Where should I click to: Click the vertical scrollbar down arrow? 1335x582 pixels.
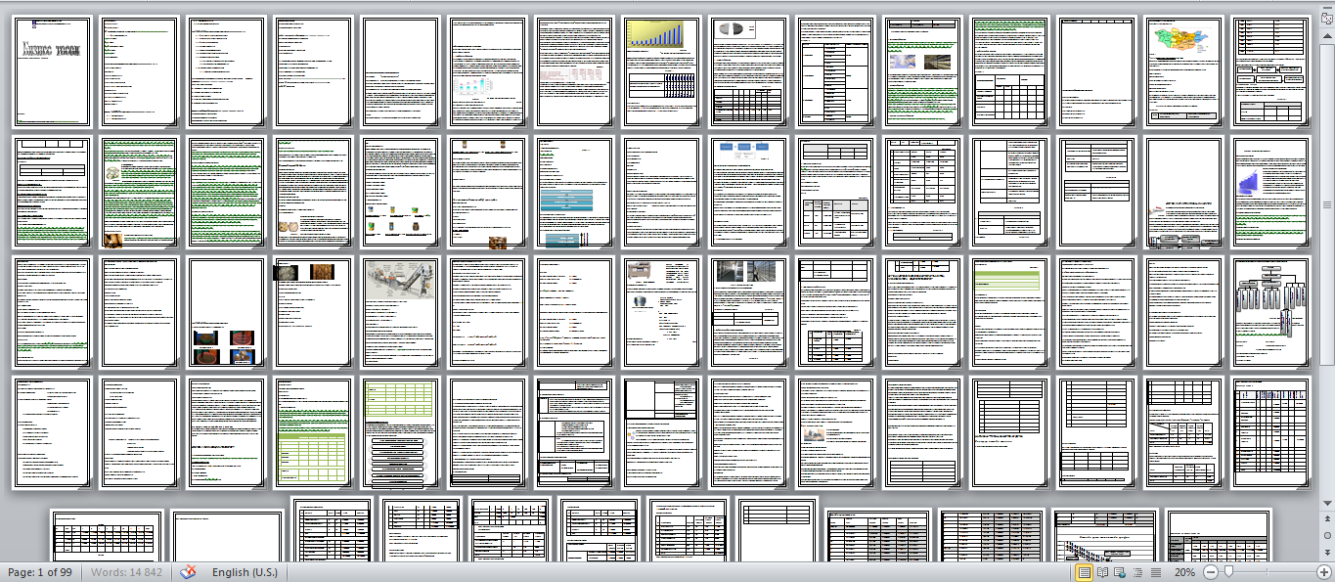click(1327, 503)
